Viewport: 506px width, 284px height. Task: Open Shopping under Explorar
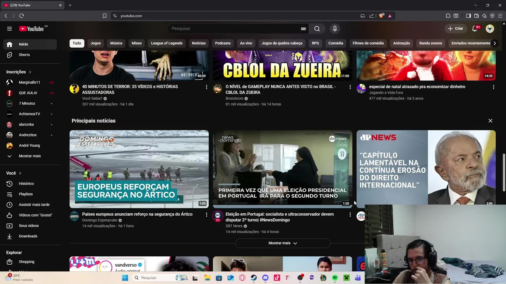pos(30,262)
